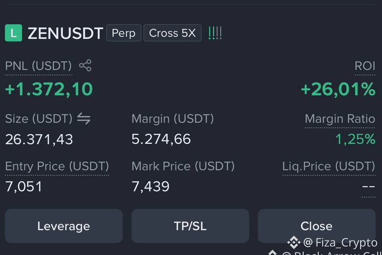Tap the @Fiza_Crypto watermark handle
Viewport: 382px width, 255px height.
pyautogui.click(x=340, y=242)
